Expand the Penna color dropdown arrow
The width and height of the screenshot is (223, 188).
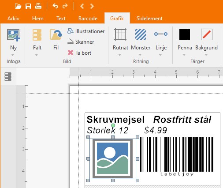[x=184, y=55]
